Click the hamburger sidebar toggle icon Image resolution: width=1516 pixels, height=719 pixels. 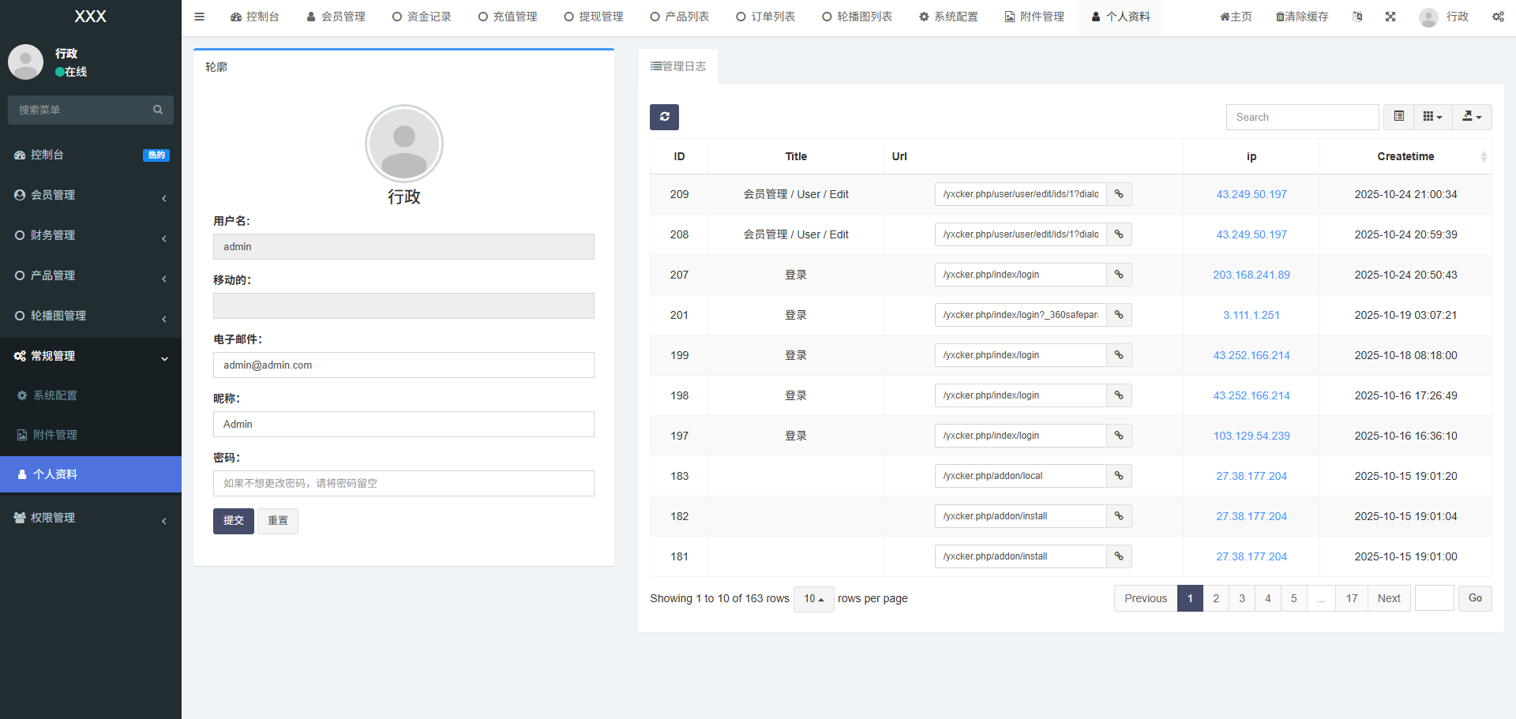pyautogui.click(x=199, y=17)
